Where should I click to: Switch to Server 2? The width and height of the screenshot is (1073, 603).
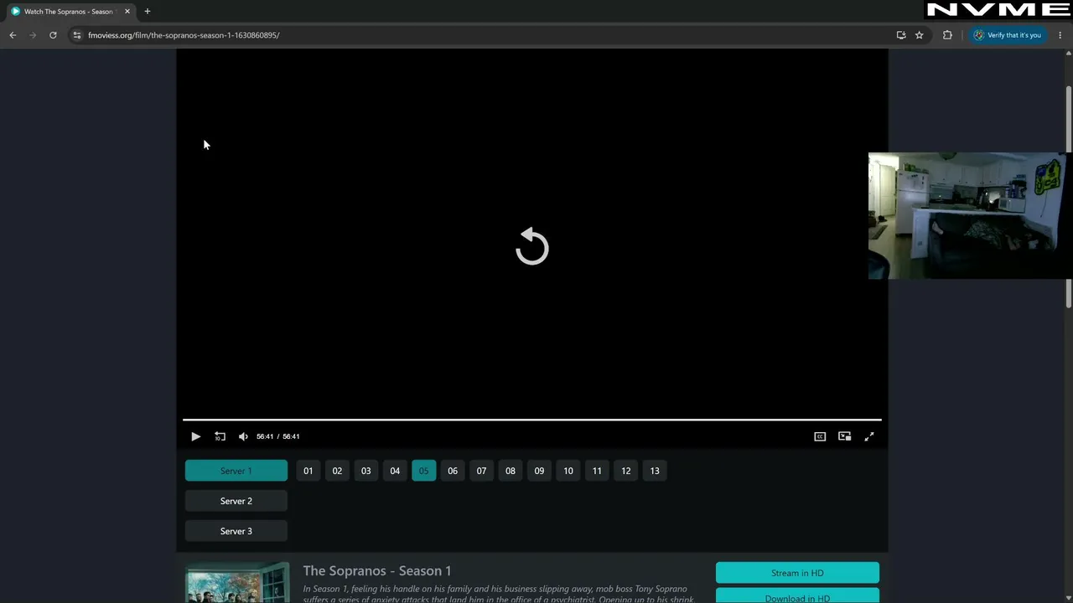[x=236, y=501]
